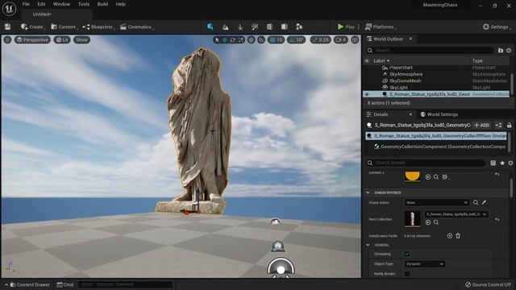Screen dimensions: 516x290
Task: Open the Window menu
Action: tap(61, 4)
